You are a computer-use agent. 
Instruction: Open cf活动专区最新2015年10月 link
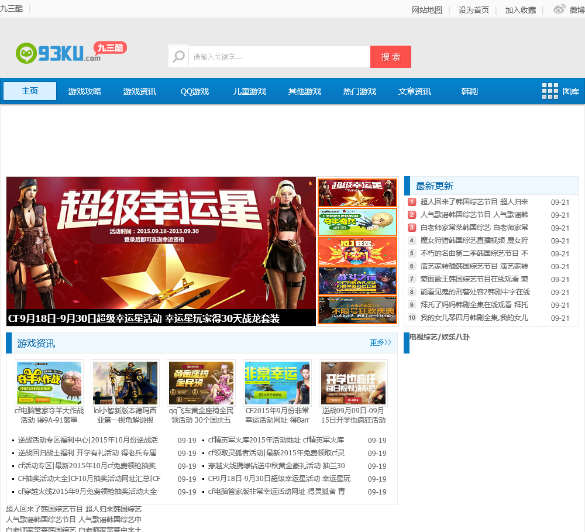(87, 466)
